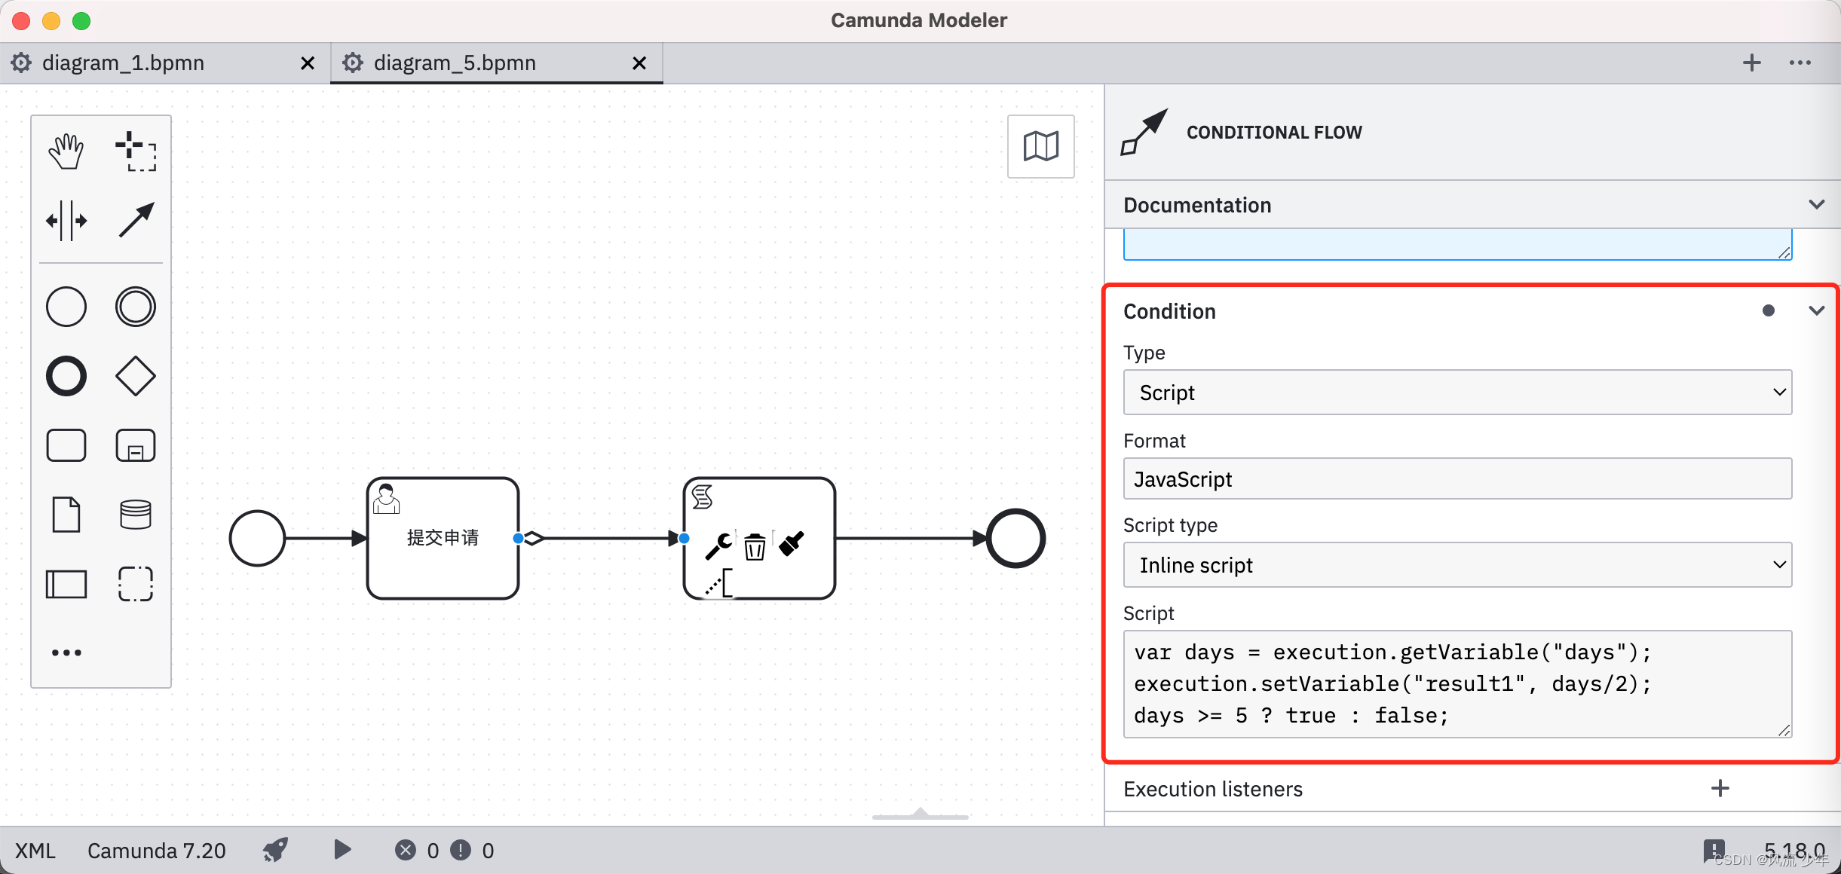Open more palette tools ellipsis
The height and width of the screenshot is (874, 1841).
click(x=66, y=652)
